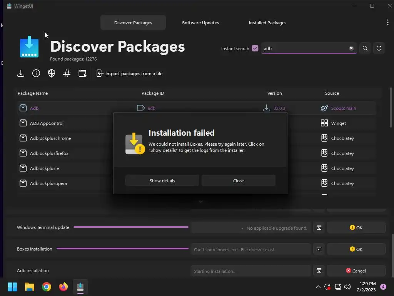Sort by the Source column header
This screenshot has width=394, height=296.
point(332,93)
